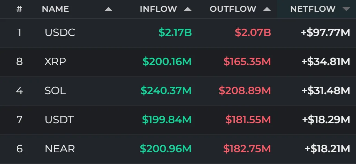Screen dimensions: 356x164
Task: Toggle the NETFLOW descending sort arrow
Action: click(x=346, y=9)
